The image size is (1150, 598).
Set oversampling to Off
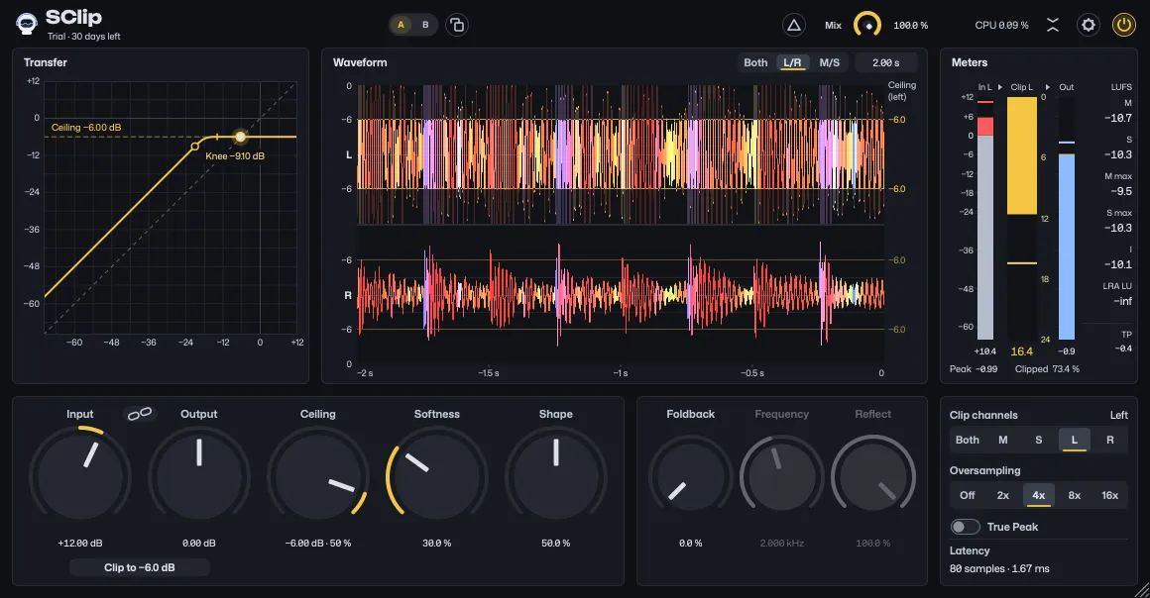click(968, 495)
